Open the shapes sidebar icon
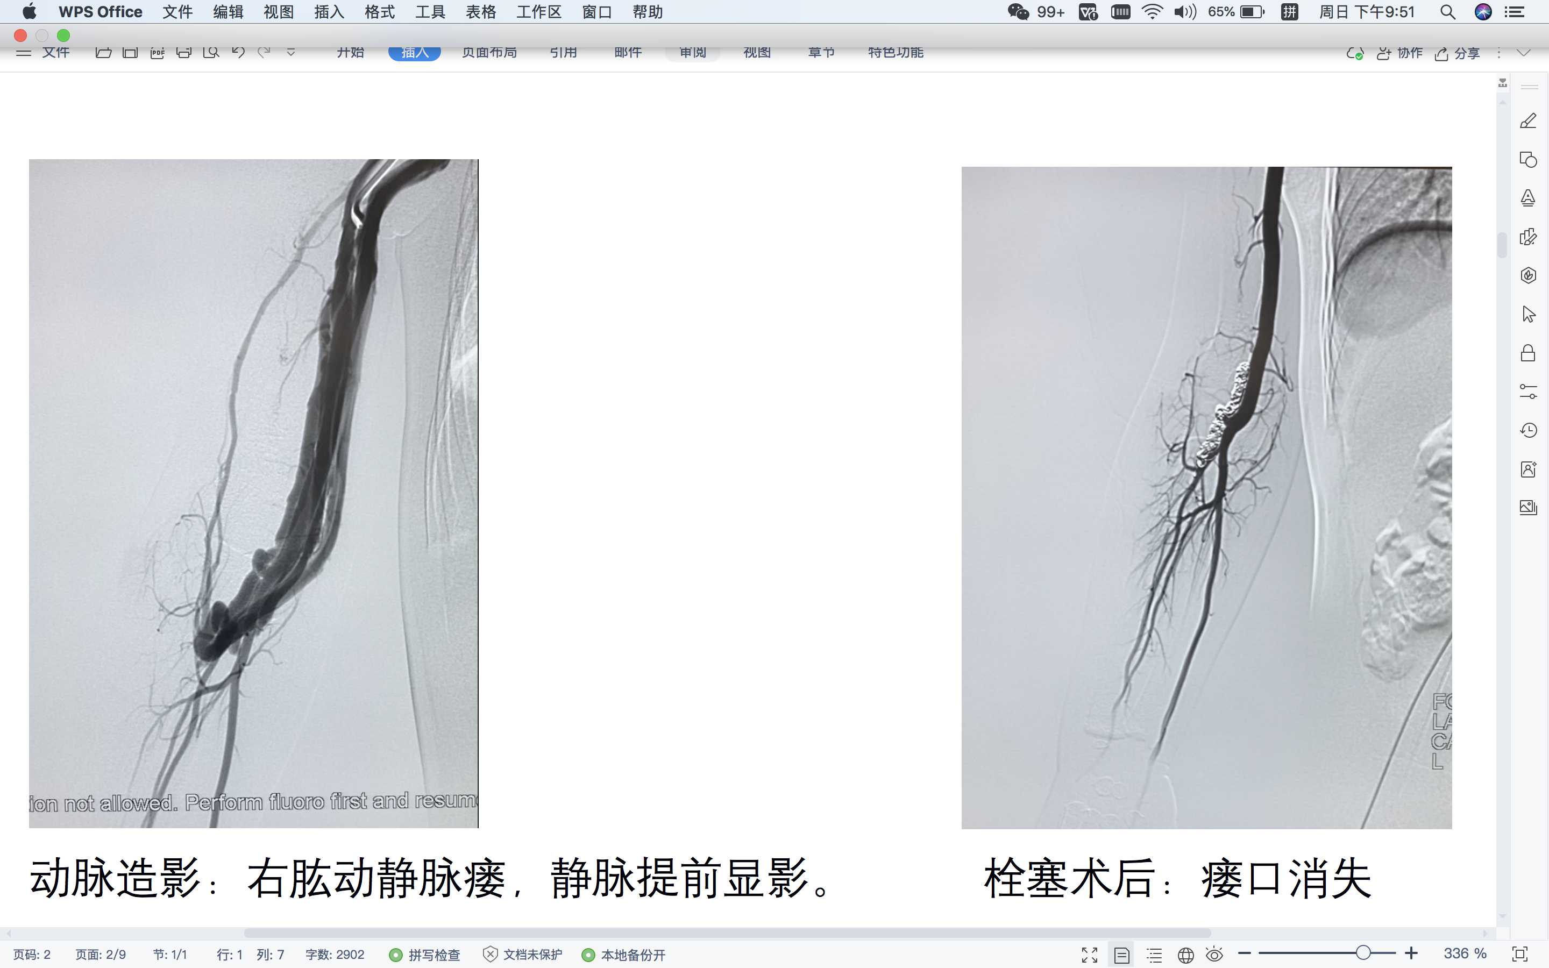Screen dimensions: 1549x968 coord(1528,159)
